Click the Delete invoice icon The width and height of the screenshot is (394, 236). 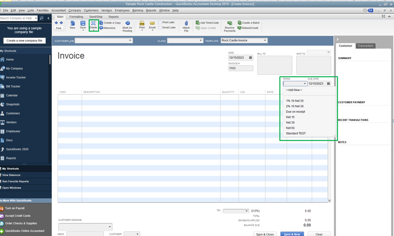pyautogui.click(x=93, y=23)
